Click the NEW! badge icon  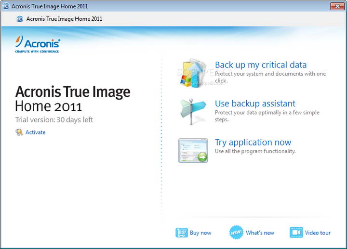click(x=236, y=233)
